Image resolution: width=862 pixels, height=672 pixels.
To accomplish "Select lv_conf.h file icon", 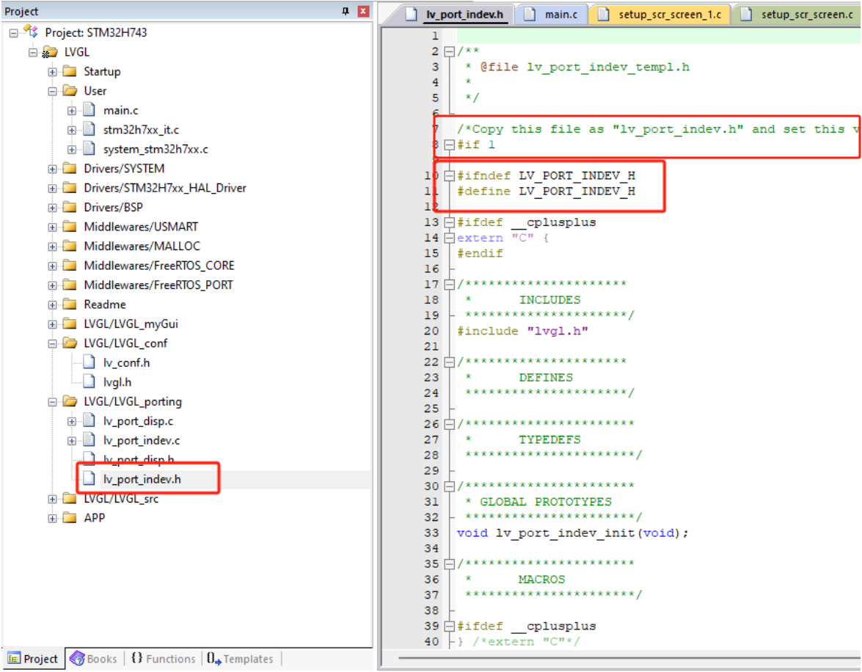I will [89, 362].
